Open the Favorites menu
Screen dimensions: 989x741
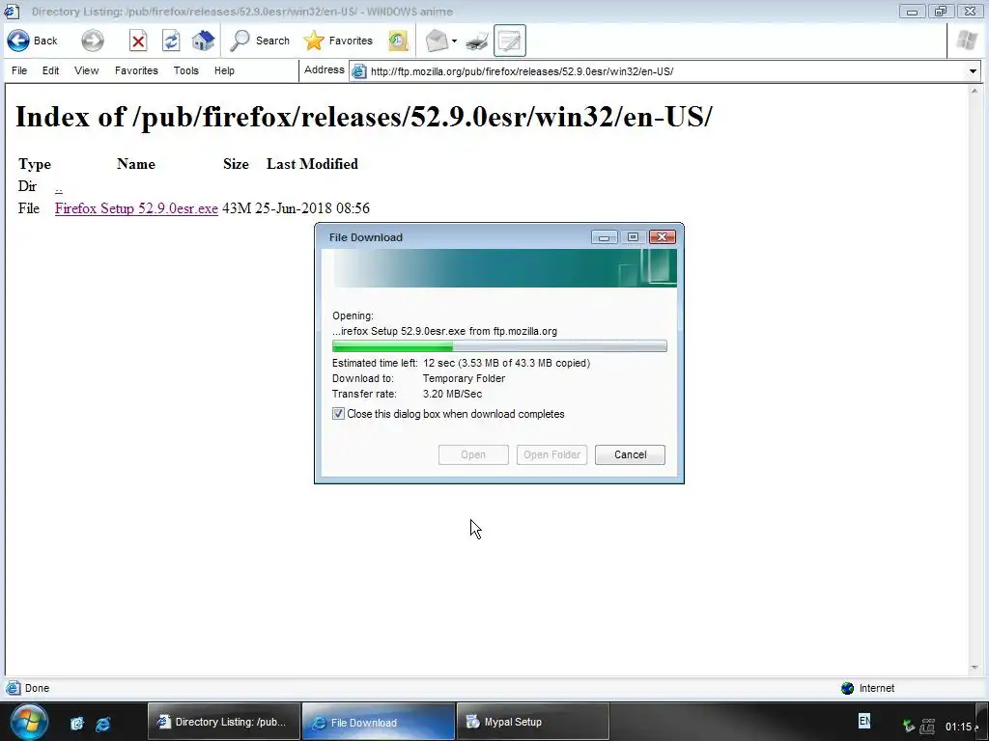point(136,70)
